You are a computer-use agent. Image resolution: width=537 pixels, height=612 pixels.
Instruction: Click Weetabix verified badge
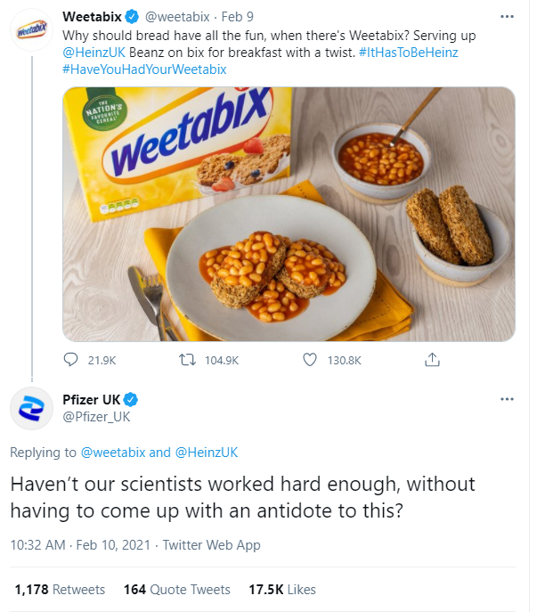point(133,17)
